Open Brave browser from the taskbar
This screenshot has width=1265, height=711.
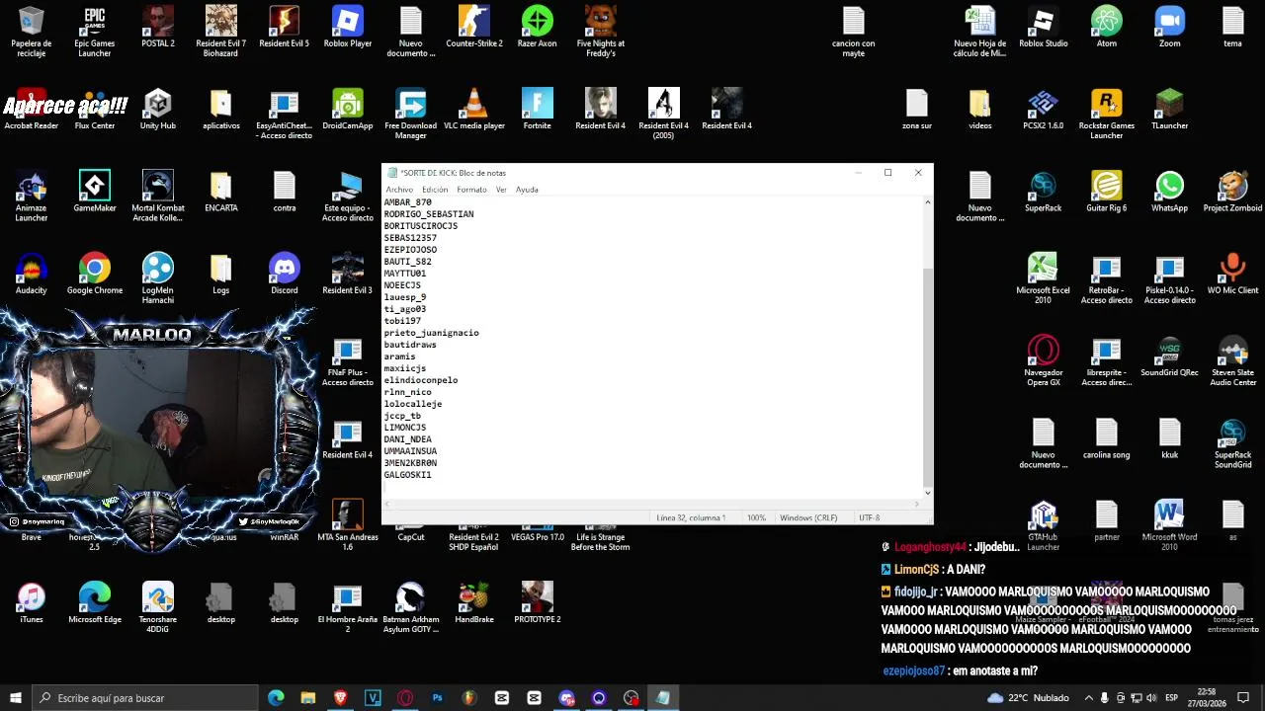pos(341,698)
